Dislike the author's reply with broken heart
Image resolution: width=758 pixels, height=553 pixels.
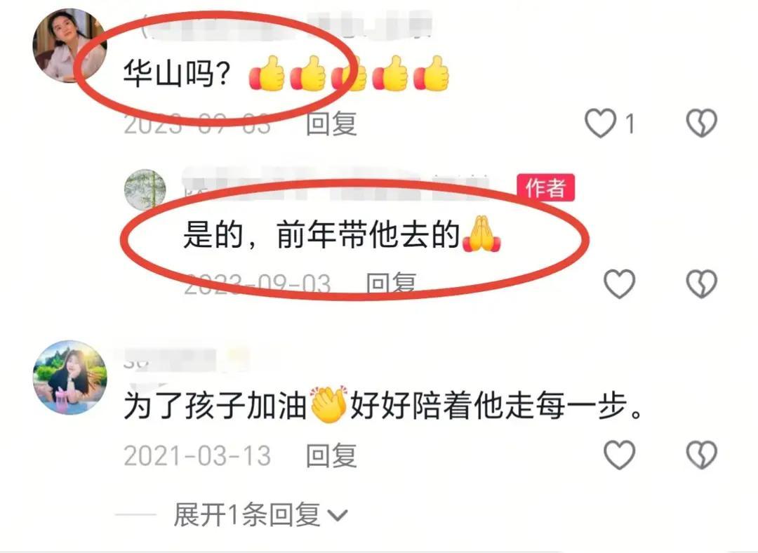pyautogui.click(x=701, y=284)
